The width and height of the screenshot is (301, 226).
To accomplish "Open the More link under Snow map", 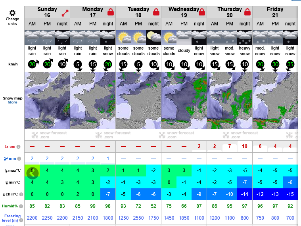I will coord(12,102).
